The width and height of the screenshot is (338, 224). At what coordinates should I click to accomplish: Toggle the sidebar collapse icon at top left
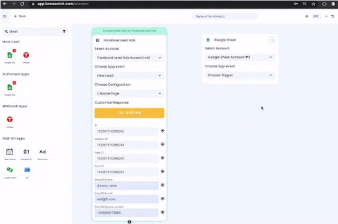(x=5, y=16)
